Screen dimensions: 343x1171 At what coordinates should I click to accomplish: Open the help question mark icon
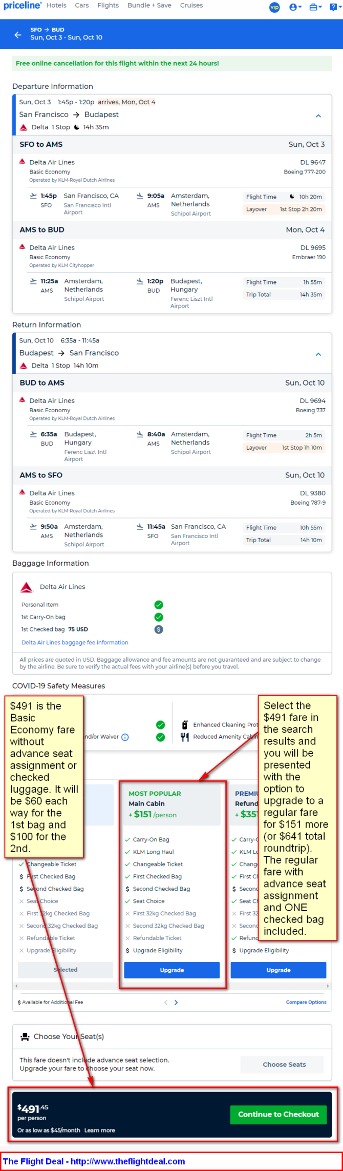click(334, 7)
